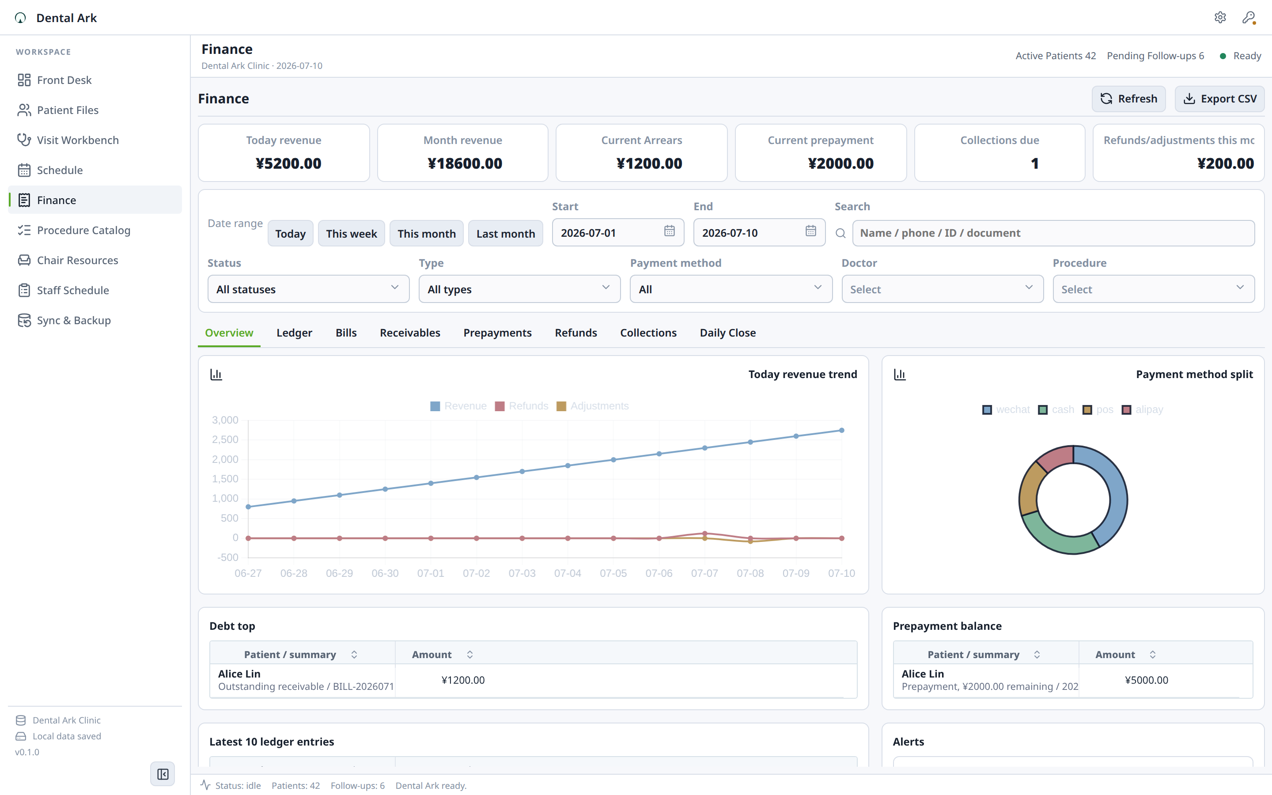Click the Visit Workbench stethoscope icon
The height and width of the screenshot is (795, 1272).
click(24, 140)
